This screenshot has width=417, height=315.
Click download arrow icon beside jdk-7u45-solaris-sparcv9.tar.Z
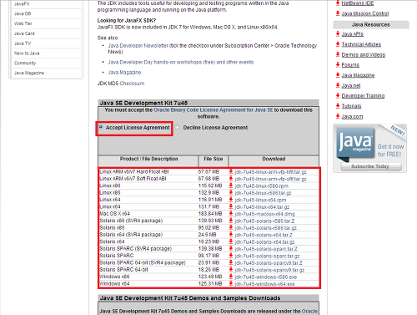pos(231,262)
